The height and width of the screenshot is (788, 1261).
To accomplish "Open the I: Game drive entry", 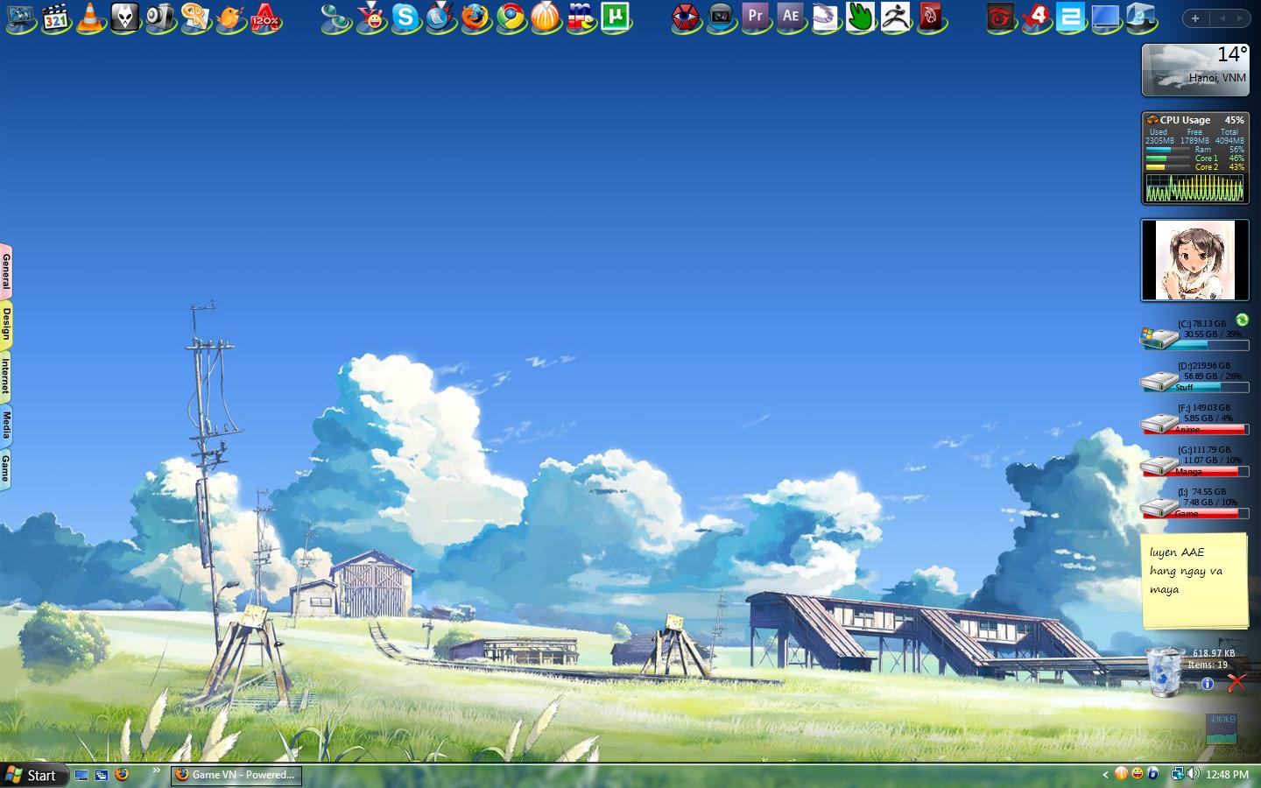I will coord(1194,503).
